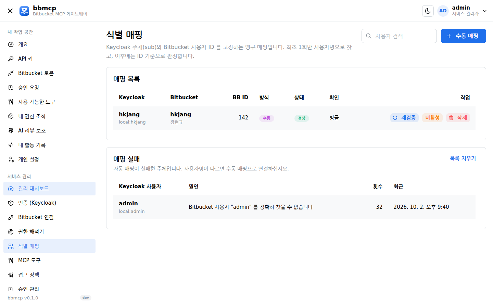493x308 pixels.
Task: Click the 내 권한 조회 fingerprint icon
Action: [11, 116]
